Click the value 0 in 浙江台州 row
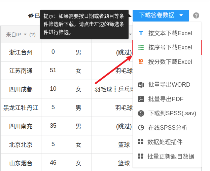 pos(53,52)
